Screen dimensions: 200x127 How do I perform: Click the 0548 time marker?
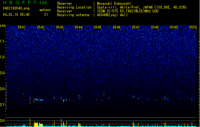155,27
